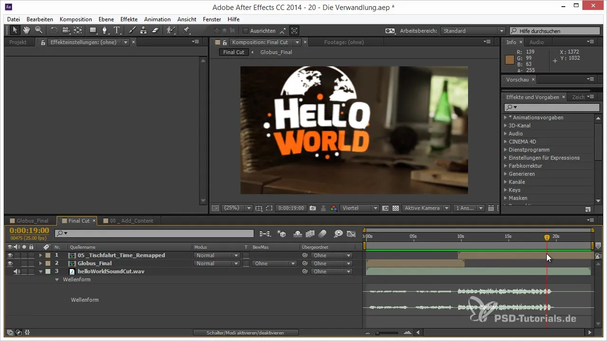The height and width of the screenshot is (341, 607).
Task: Toggle lock on Effekteinstellungen panel
Action: [x=43, y=42]
